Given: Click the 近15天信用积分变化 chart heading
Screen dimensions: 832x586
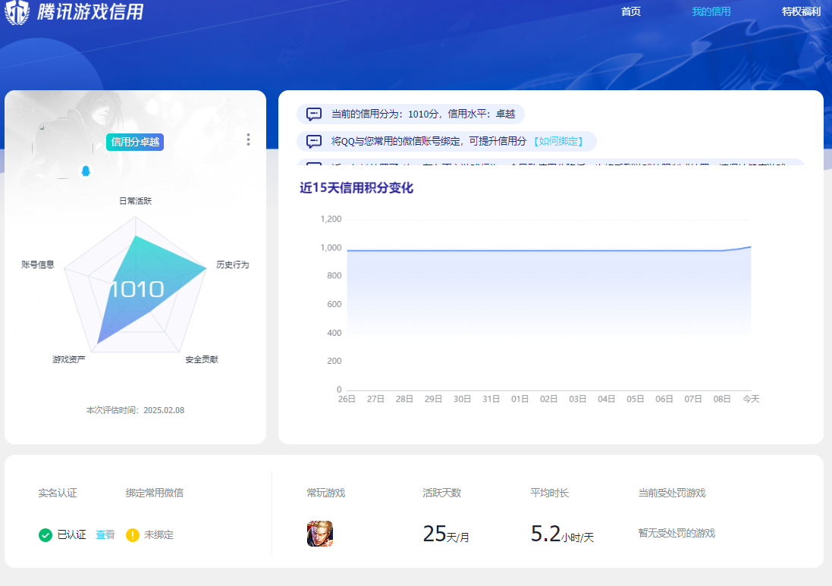Looking at the screenshot, I should (x=356, y=188).
